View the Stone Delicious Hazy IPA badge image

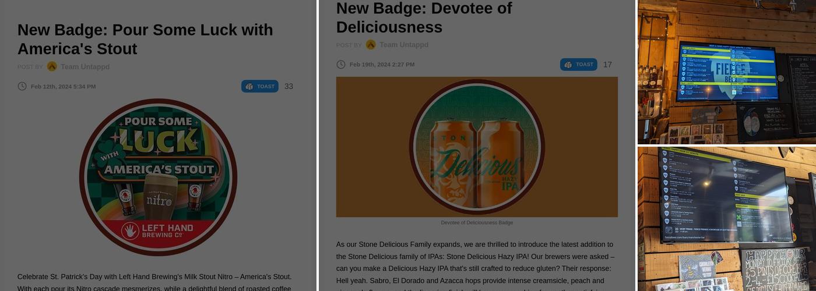coord(477,147)
